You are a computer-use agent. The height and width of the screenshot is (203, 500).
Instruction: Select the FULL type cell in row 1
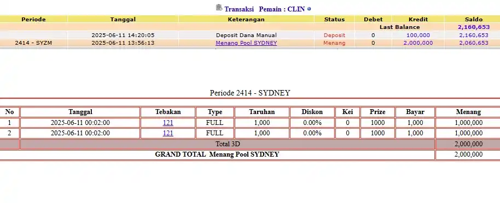215,122
